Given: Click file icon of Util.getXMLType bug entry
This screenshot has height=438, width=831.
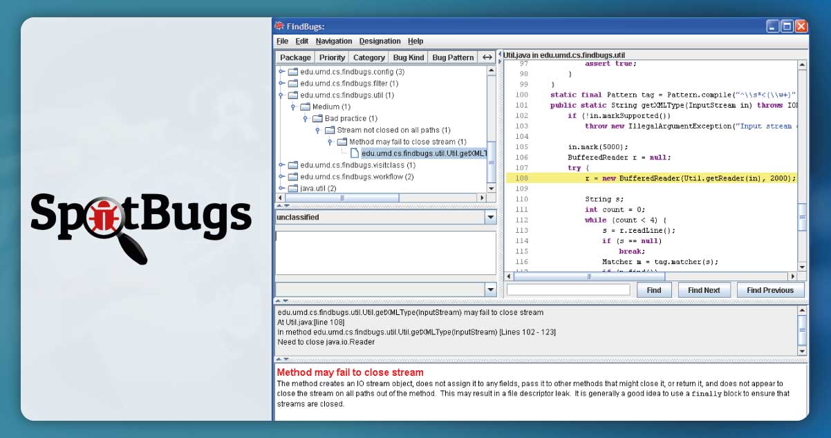Looking at the screenshot, I should (354, 153).
